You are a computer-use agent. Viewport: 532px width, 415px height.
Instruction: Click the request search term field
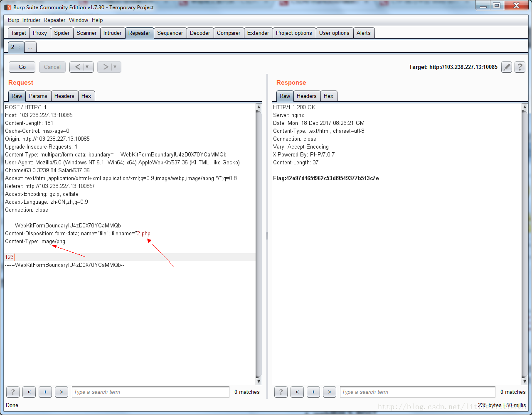[x=150, y=392]
